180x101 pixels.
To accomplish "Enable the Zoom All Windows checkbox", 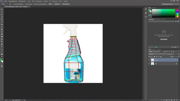I will [x=25, y=4].
